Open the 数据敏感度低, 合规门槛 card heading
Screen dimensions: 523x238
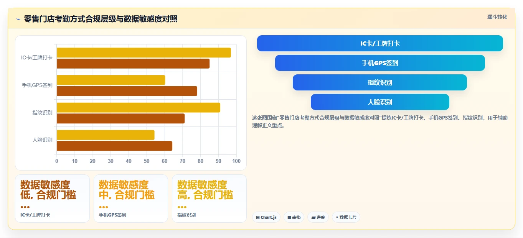pos(48,190)
